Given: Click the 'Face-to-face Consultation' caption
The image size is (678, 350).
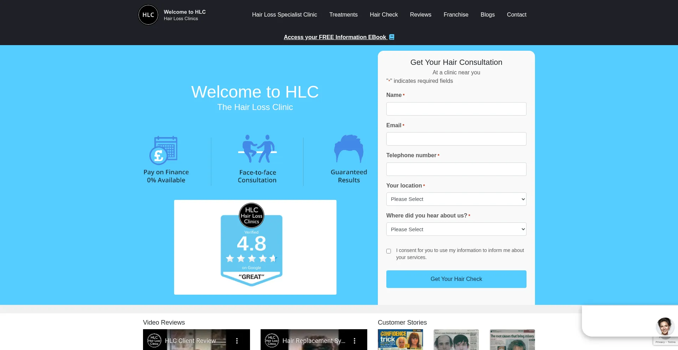Looking at the screenshot, I should [x=257, y=176].
